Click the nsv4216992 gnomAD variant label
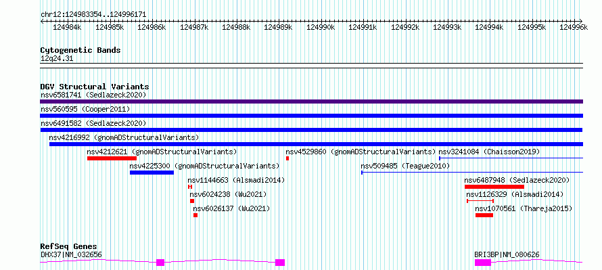 (x=124, y=137)
